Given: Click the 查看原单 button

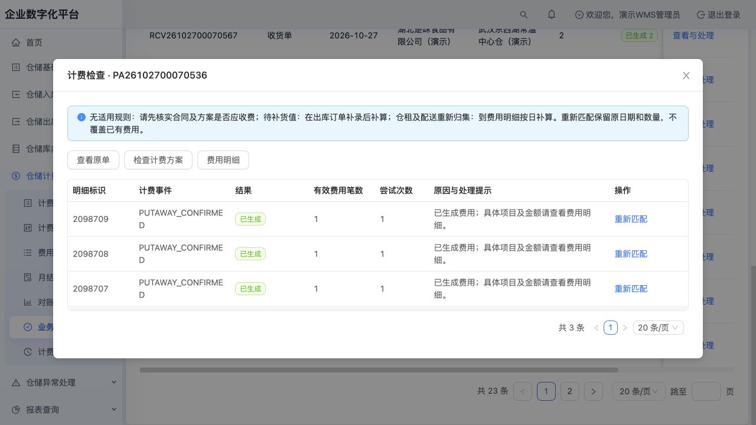Looking at the screenshot, I should point(93,160).
